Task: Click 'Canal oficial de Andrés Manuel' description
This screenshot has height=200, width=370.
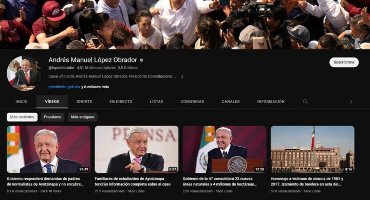Action: [x=112, y=76]
